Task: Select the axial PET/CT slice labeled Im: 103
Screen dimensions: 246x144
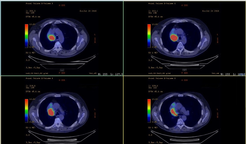Action: pos(62,38)
